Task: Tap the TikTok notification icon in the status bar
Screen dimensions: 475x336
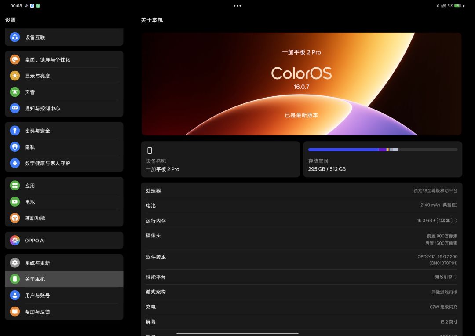Action: 26,6
